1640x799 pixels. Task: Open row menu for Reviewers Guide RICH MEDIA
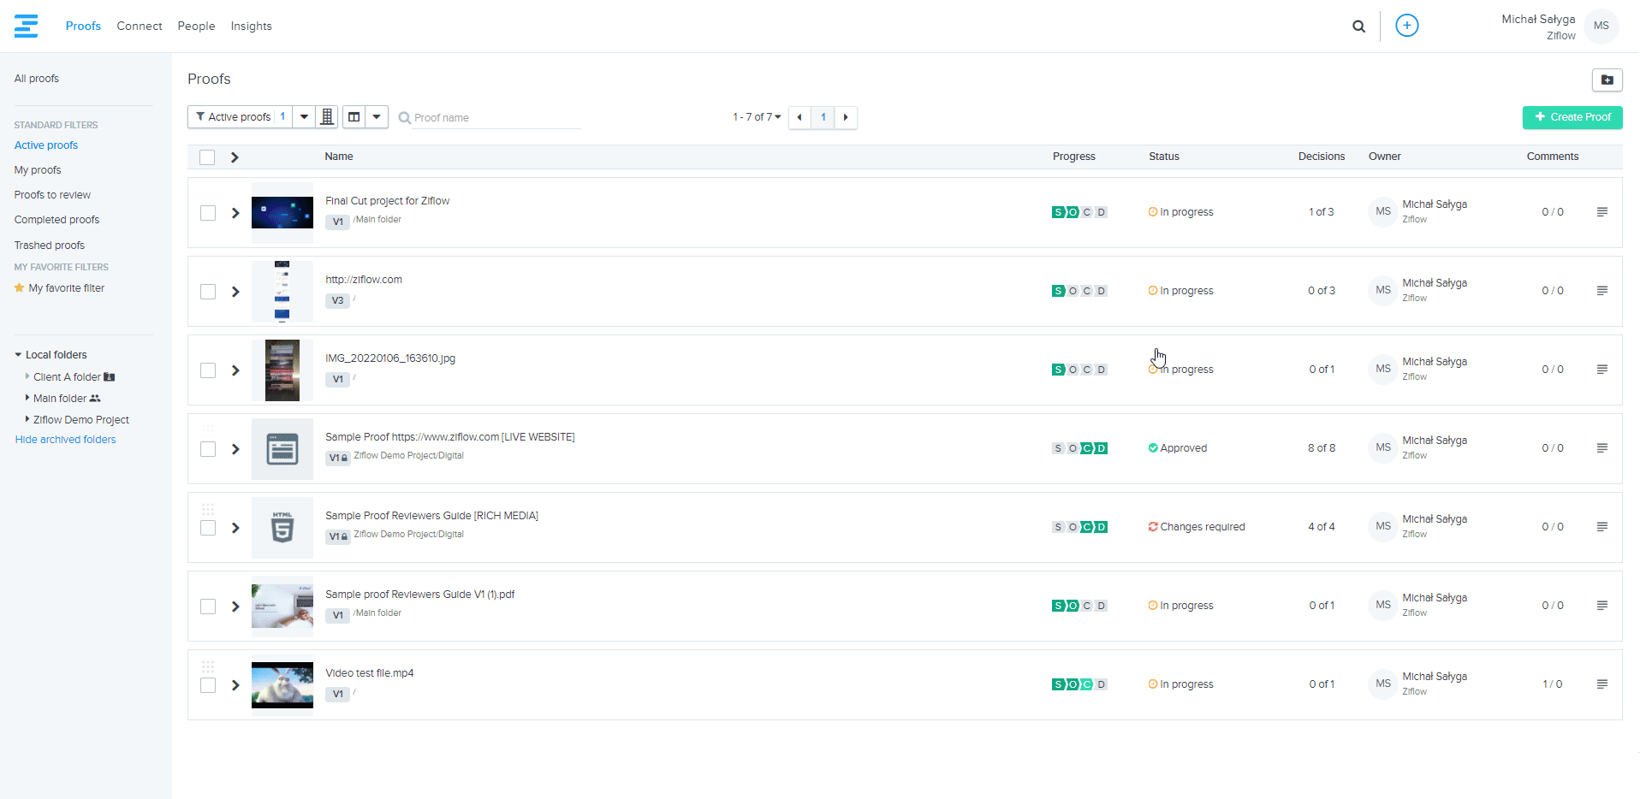(x=1601, y=527)
